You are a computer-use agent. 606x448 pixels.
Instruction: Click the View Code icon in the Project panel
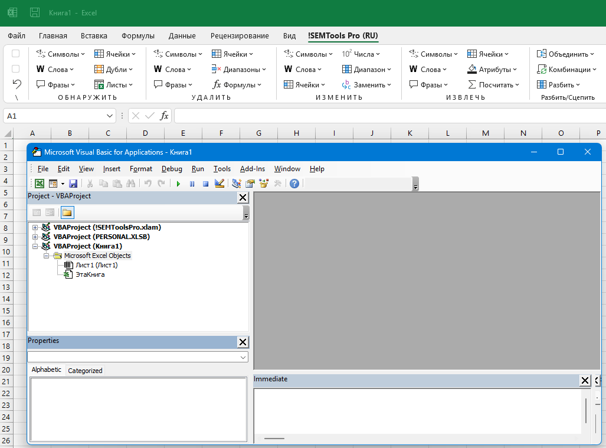coord(37,212)
